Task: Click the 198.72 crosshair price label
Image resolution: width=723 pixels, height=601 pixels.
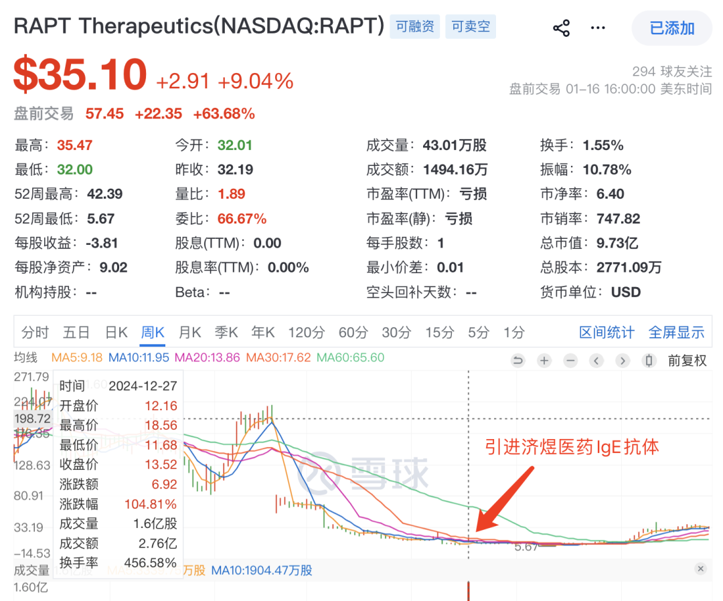Action: point(32,418)
